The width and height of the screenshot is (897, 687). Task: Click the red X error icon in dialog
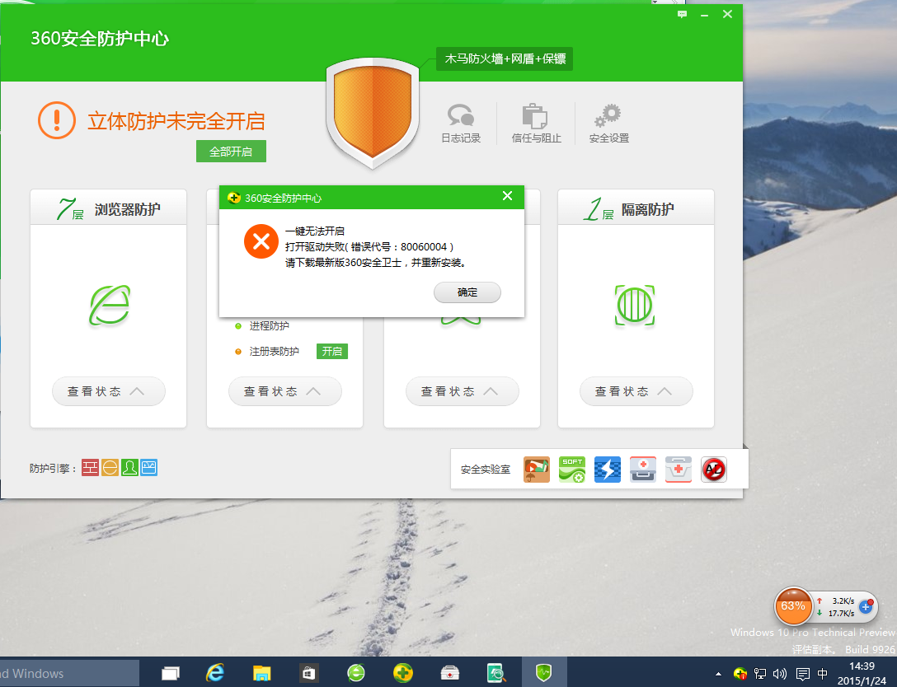tap(261, 241)
